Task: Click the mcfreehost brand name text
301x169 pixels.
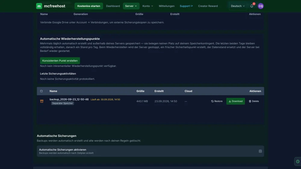Action: tap(54, 6)
